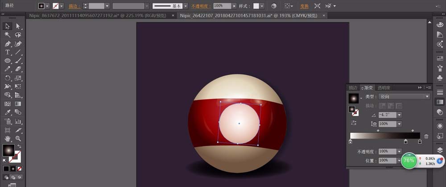Screen dimensions: 446x187
Task: Select the Rotate tool
Action: point(8,78)
